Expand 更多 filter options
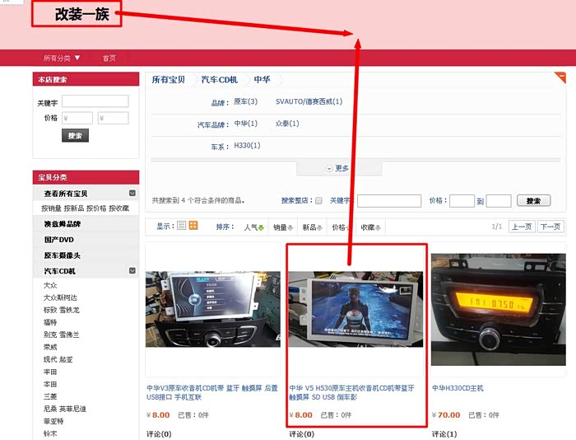Viewport: 576px width, 440px height. (x=337, y=168)
